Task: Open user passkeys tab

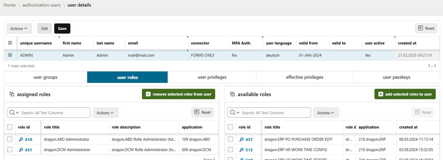Action: pyautogui.click(x=396, y=77)
